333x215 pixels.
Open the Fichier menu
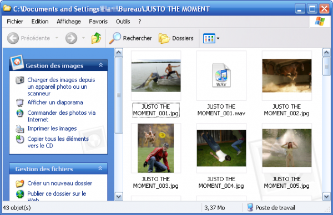pyautogui.click(x=15, y=22)
